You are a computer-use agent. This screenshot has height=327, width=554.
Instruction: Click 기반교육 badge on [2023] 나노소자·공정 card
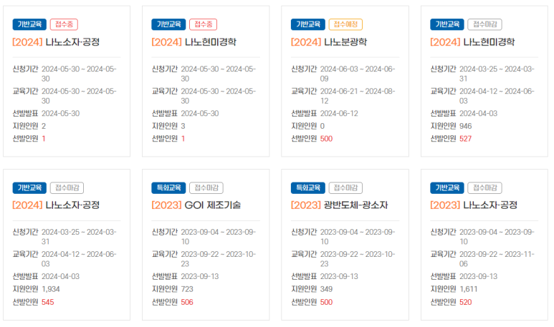coord(447,187)
